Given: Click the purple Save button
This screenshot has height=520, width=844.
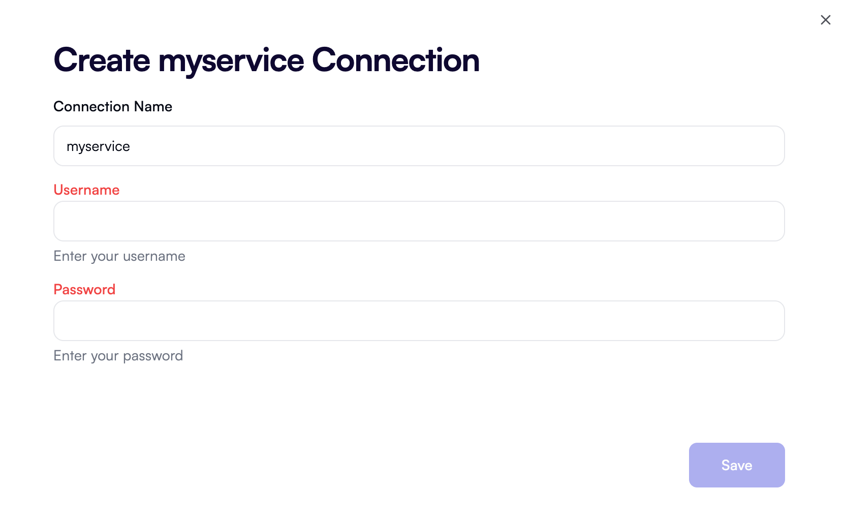Looking at the screenshot, I should tap(736, 465).
